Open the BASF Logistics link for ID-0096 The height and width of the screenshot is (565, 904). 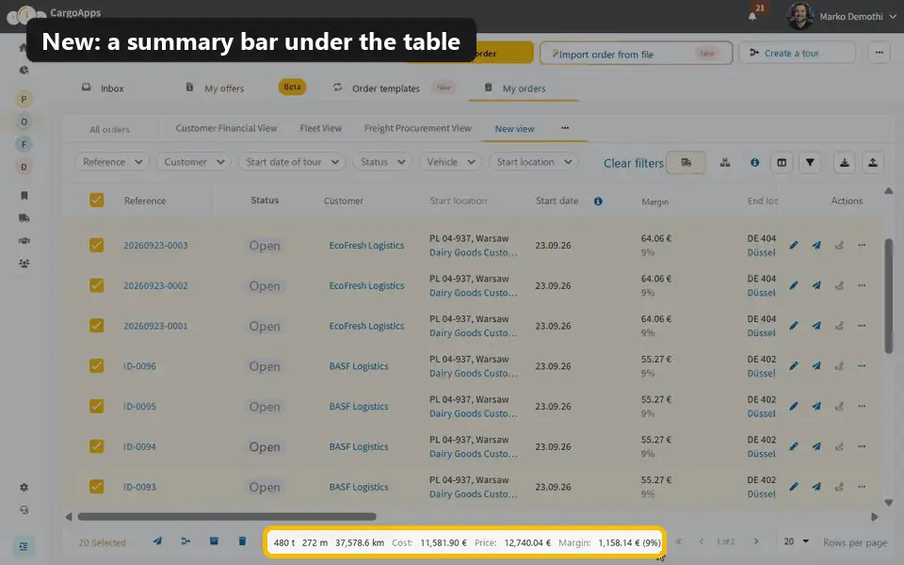[359, 365]
